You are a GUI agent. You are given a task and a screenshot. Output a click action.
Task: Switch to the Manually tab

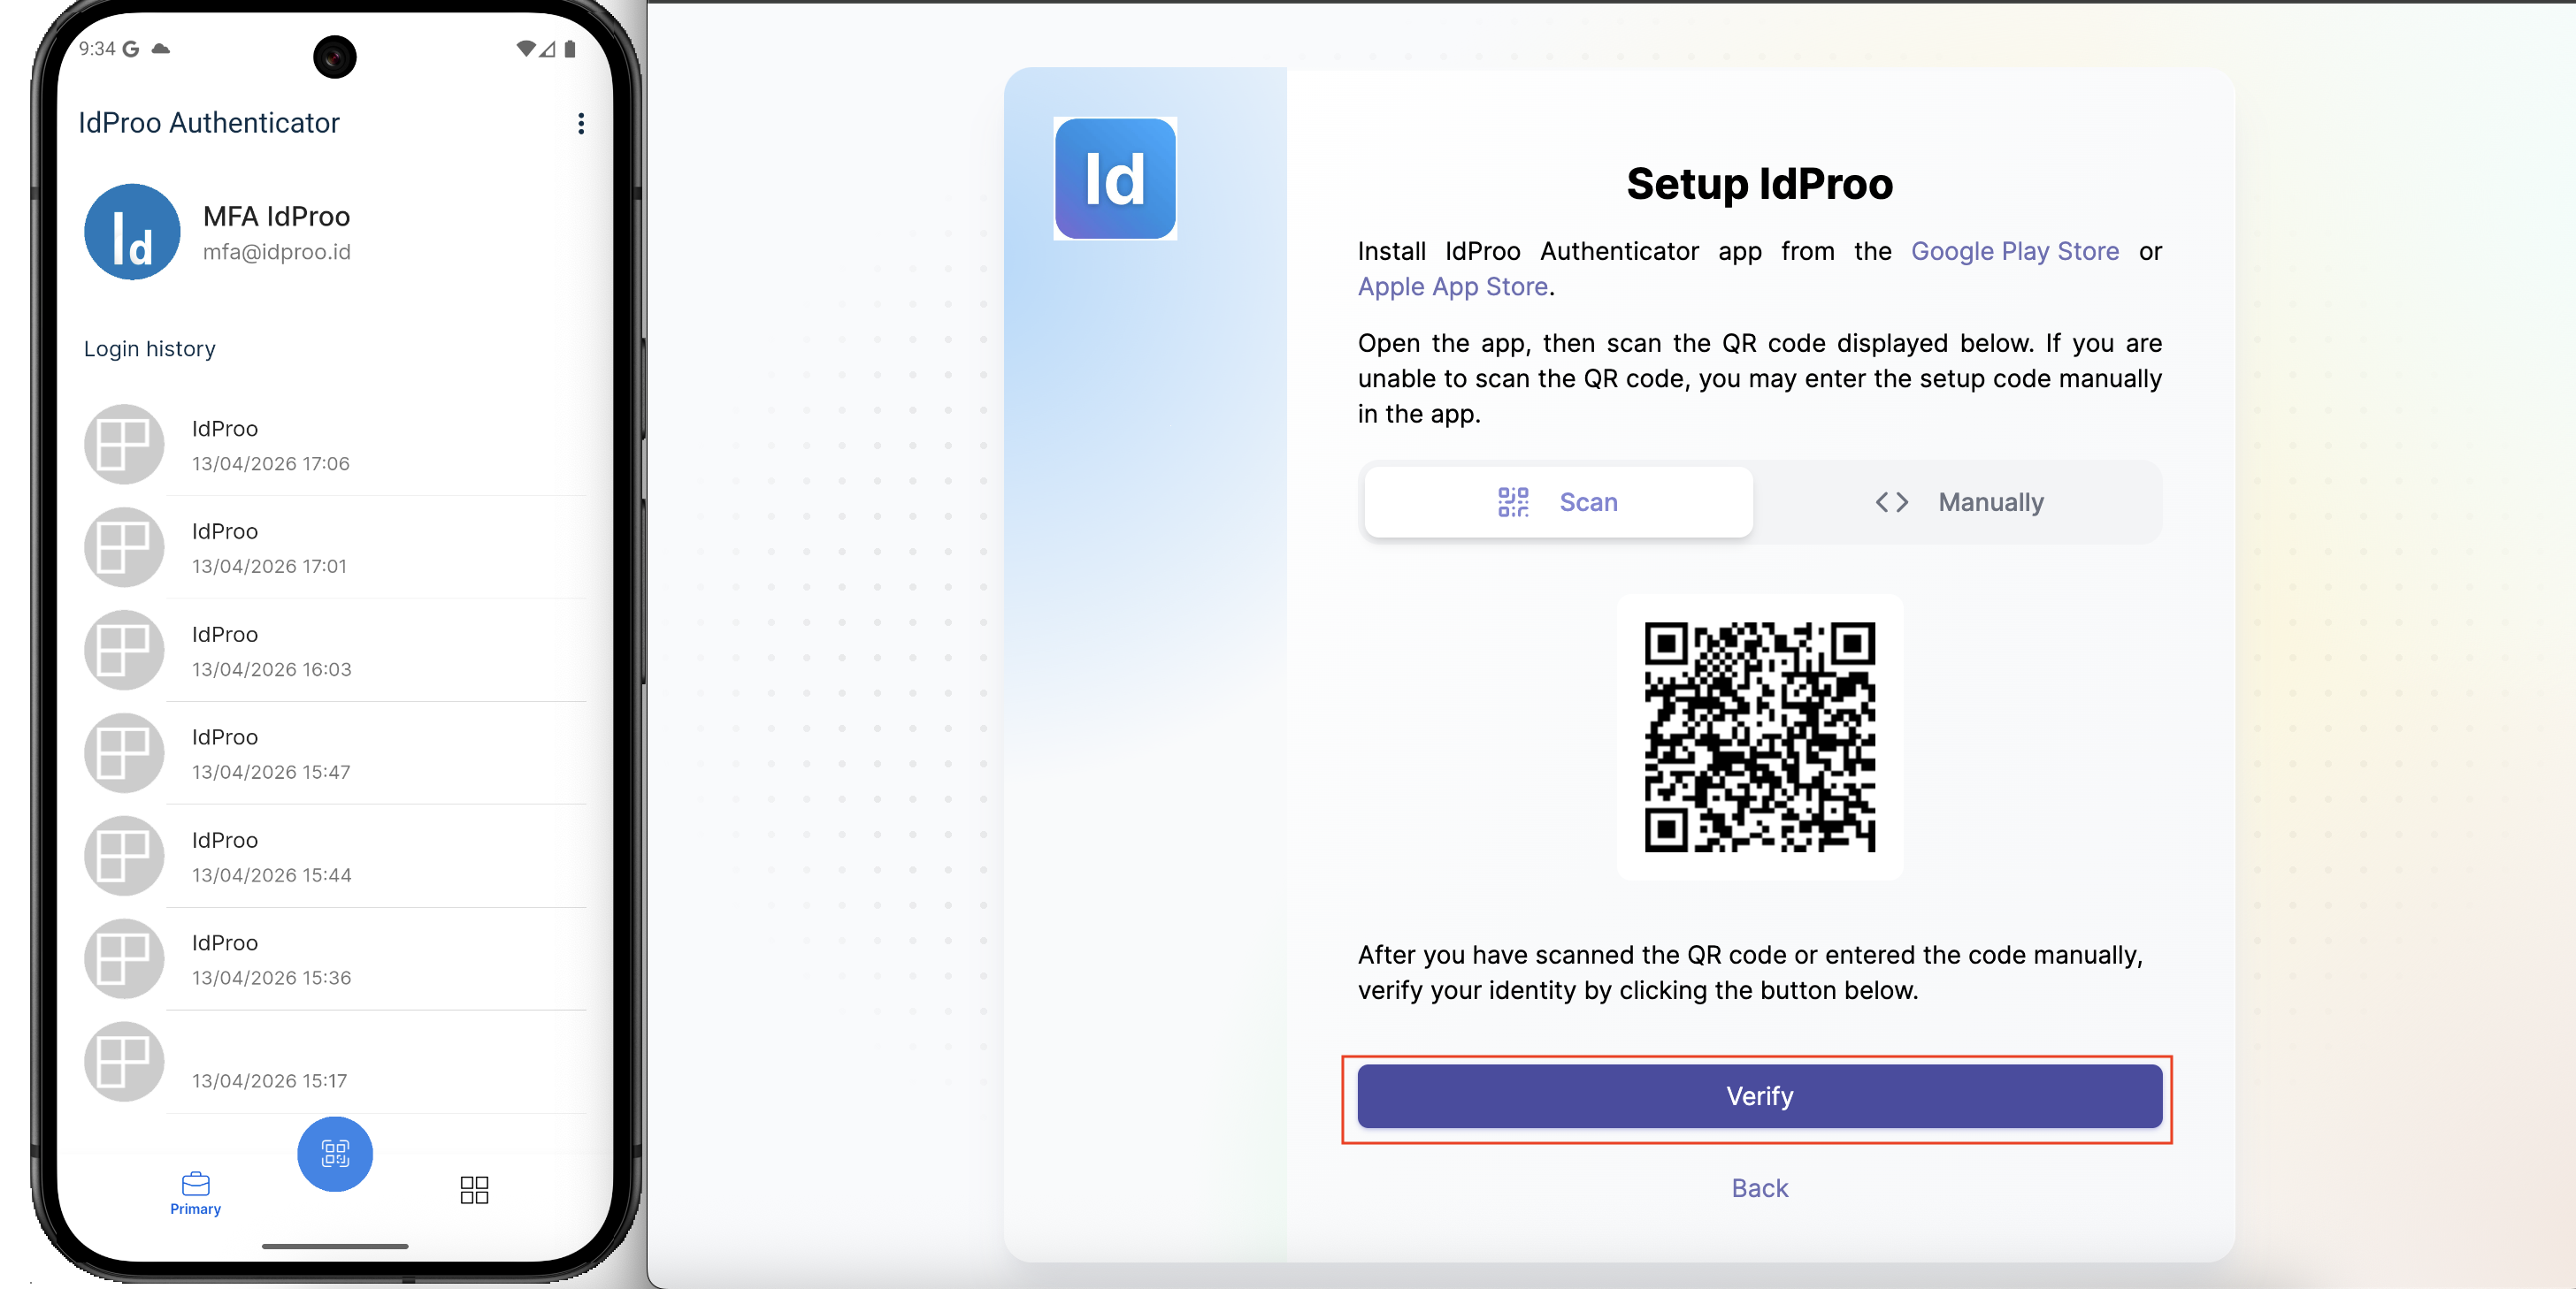(1958, 501)
